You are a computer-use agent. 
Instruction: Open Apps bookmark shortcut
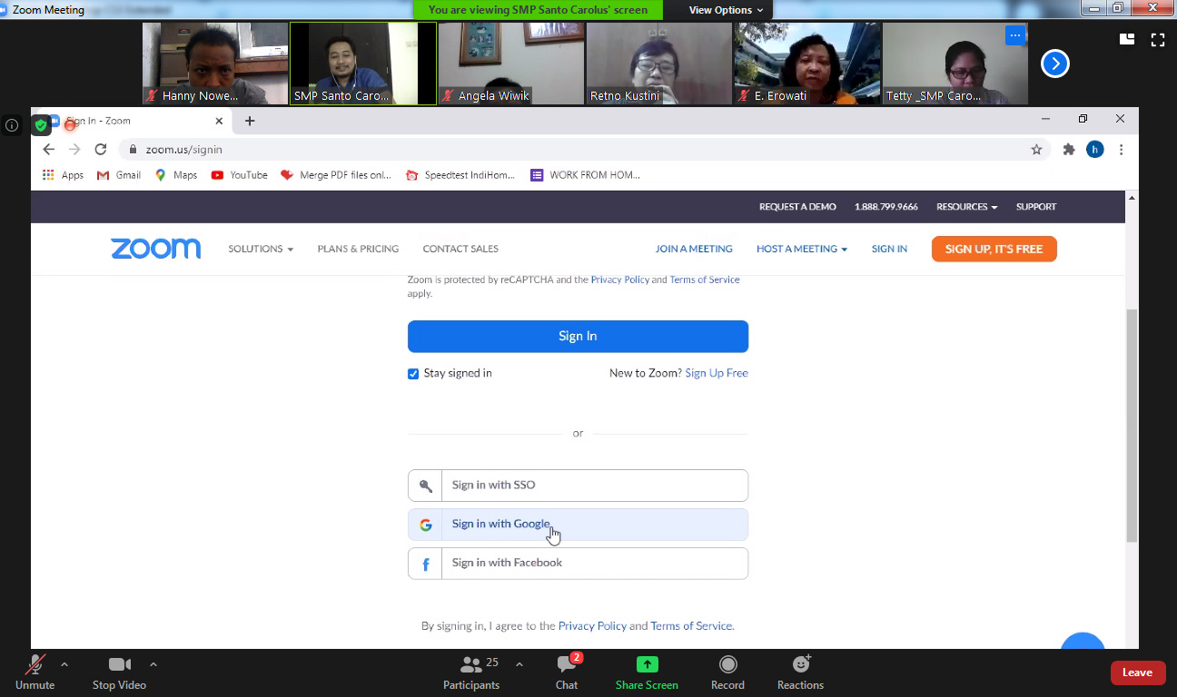pyautogui.click(x=63, y=175)
